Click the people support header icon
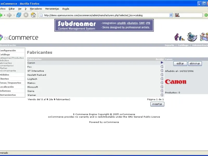Image resolution: width=208 pixels, height=156 pixels. (179, 37)
